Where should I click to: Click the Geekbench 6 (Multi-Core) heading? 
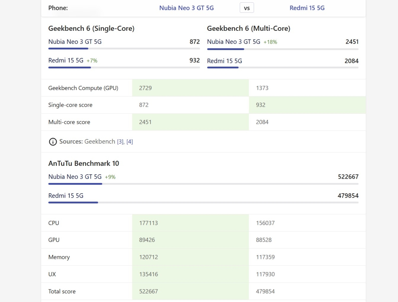tap(248, 29)
